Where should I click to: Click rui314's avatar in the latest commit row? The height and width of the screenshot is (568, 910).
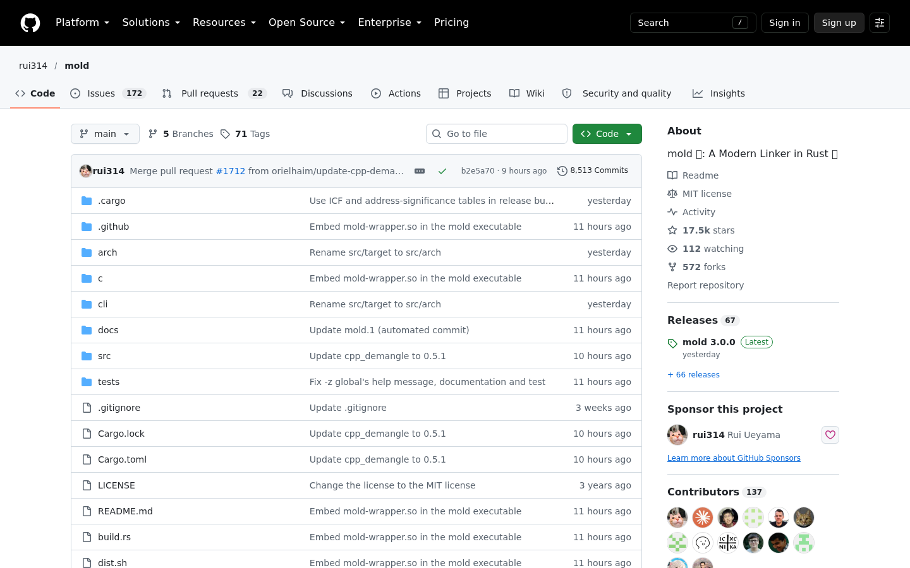86,171
